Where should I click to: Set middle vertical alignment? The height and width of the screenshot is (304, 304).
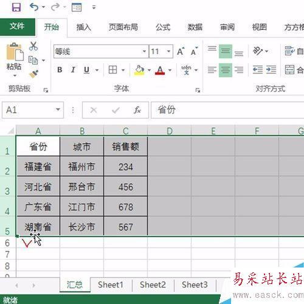(226, 51)
